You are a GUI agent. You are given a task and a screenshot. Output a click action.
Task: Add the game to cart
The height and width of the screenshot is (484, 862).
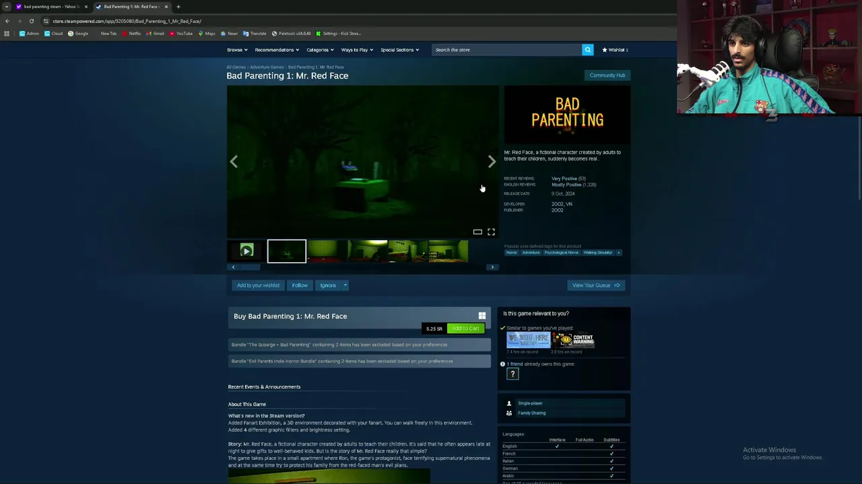(465, 329)
